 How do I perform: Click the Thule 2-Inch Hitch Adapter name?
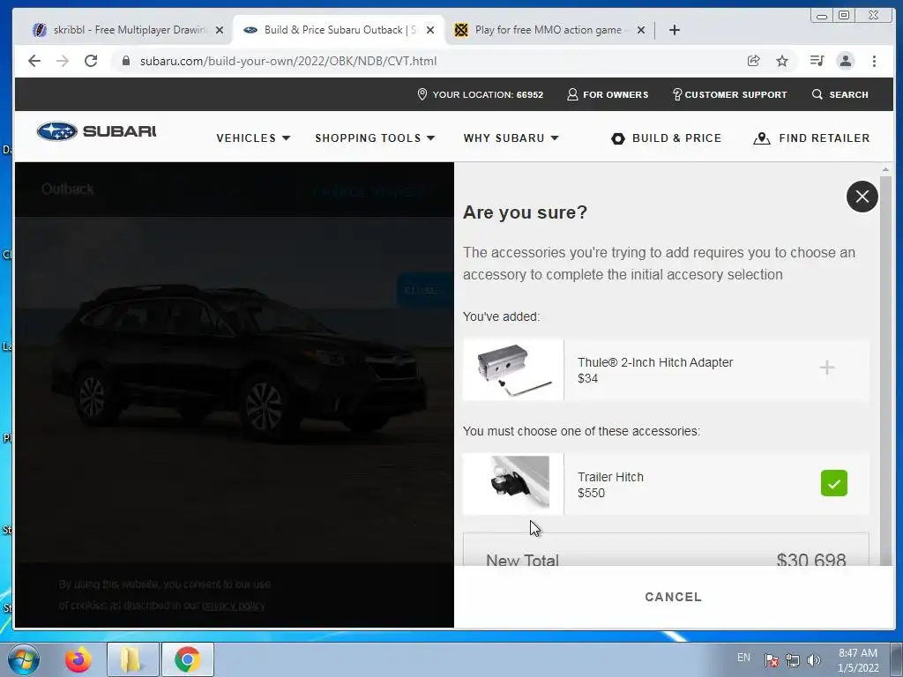coord(655,362)
